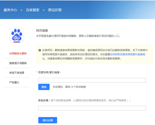Click the 网页搜索 heading text

click(x=42, y=31)
